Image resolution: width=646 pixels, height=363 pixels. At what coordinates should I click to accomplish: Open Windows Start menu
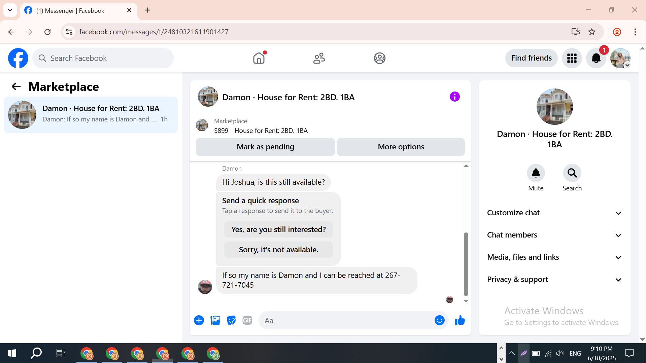(x=12, y=353)
